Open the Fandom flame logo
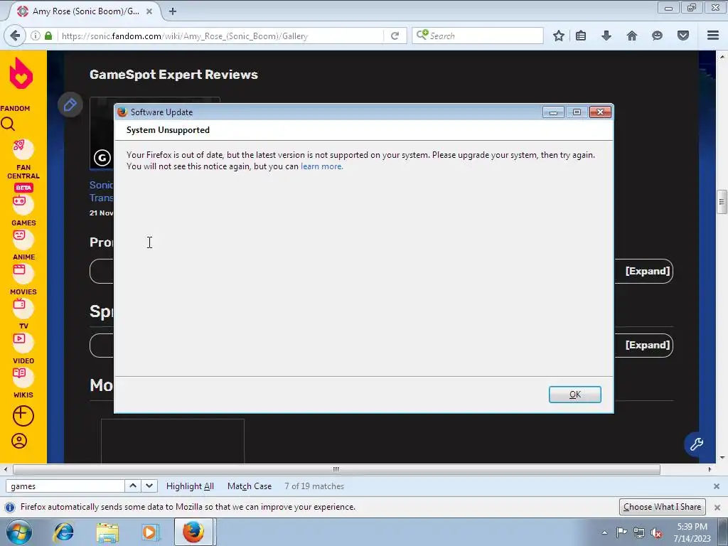Viewport: 728px width, 546px height. (x=21, y=73)
